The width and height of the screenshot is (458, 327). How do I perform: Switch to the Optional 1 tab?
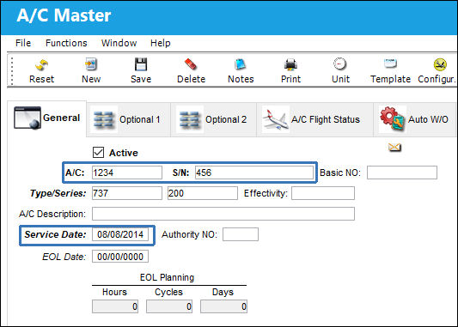click(128, 119)
